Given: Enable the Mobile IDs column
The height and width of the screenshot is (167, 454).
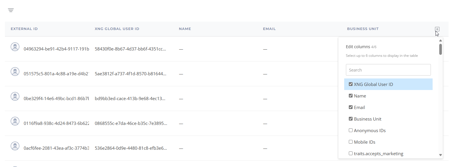Looking at the screenshot, I should pyautogui.click(x=351, y=142).
